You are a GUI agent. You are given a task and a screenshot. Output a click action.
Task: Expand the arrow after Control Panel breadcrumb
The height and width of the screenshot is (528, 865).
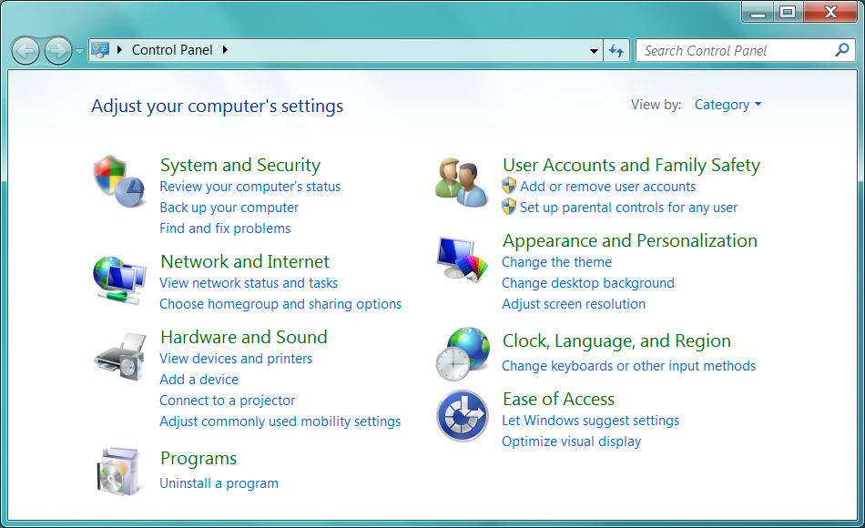click(x=225, y=50)
